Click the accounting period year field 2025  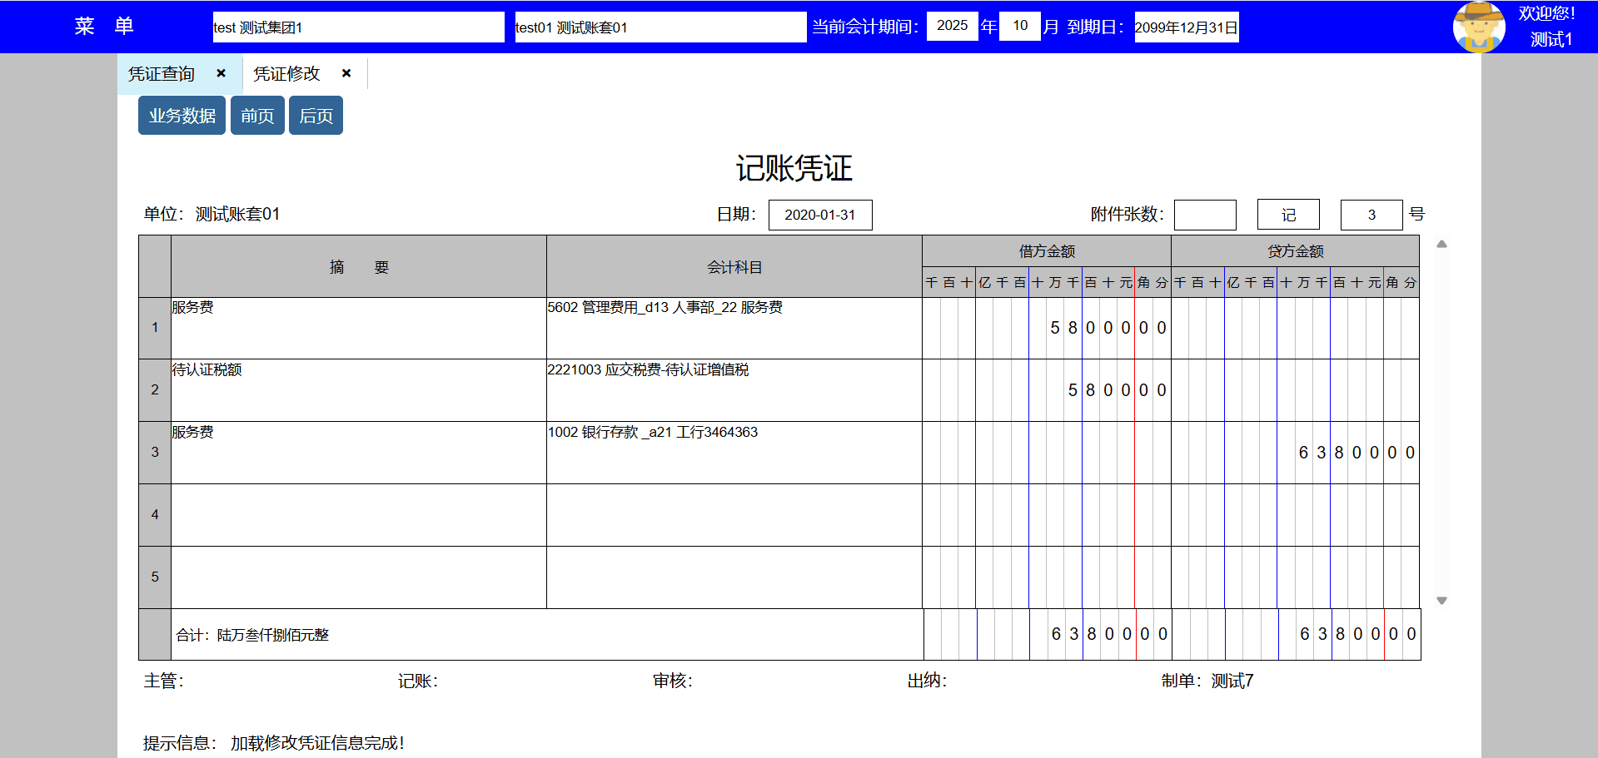pos(952,26)
